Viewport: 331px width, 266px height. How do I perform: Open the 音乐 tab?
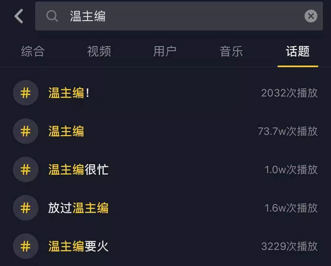[231, 51]
